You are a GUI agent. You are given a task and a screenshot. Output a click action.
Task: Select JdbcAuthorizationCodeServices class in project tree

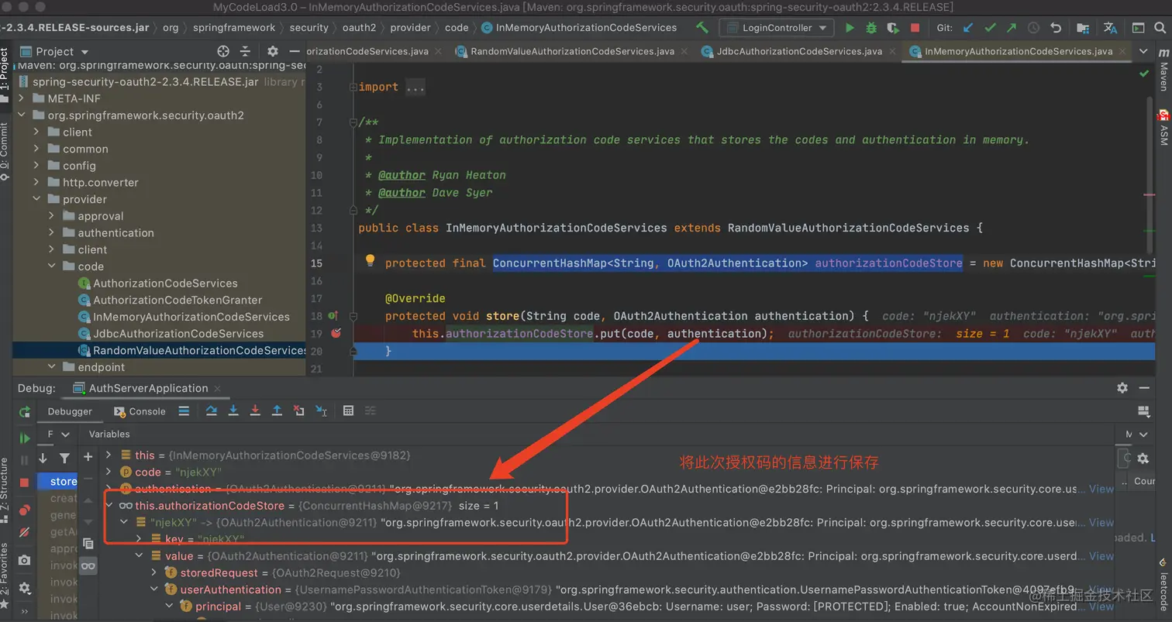[x=178, y=334]
